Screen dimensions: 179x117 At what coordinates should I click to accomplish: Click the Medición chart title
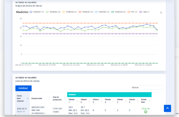click(x=22, y=12)
